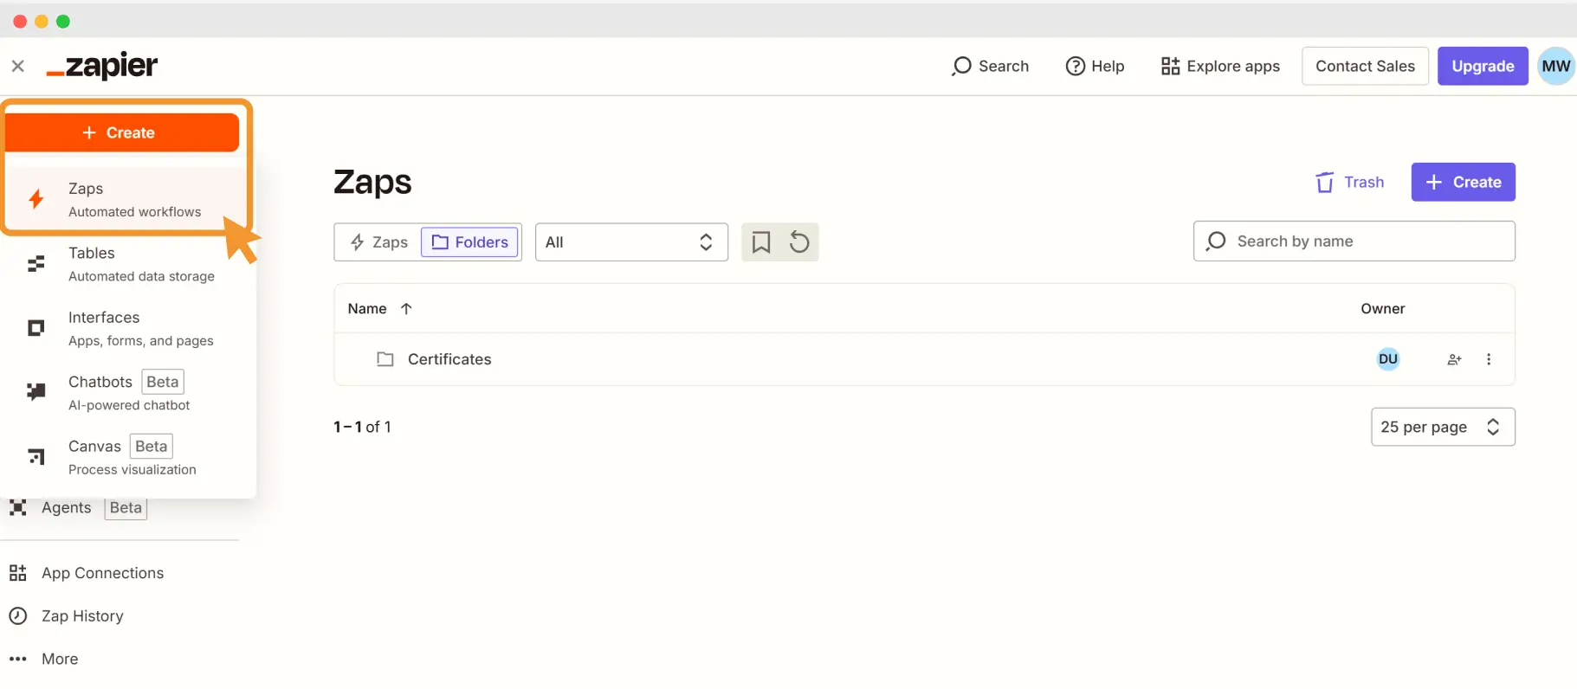Click the folder icon next to Certificates
The image size is (1577, 689).
coord(385,359)
